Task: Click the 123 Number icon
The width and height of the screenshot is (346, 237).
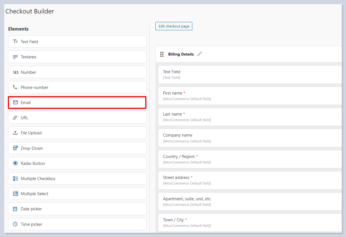Action: click(15, 72)
